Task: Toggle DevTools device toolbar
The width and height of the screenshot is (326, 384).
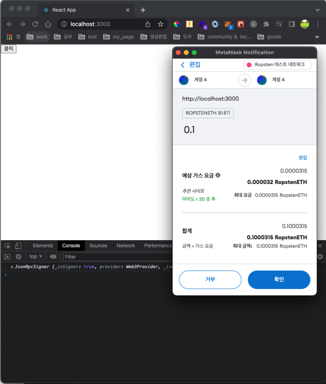Action: [19, 246]
